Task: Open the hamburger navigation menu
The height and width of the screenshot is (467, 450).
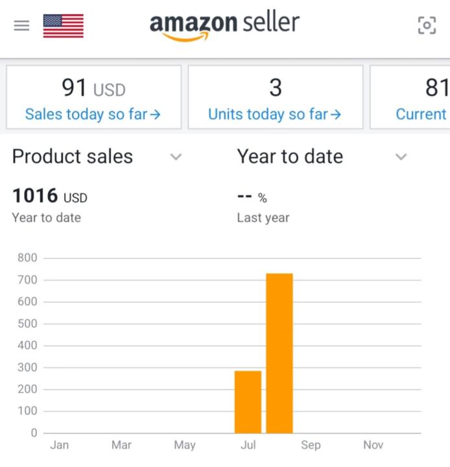Action: pos(21,26)
